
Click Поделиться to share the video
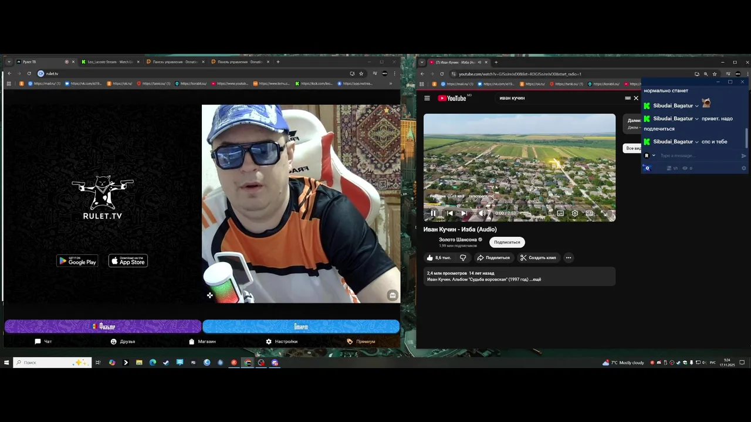click(493, 258)
